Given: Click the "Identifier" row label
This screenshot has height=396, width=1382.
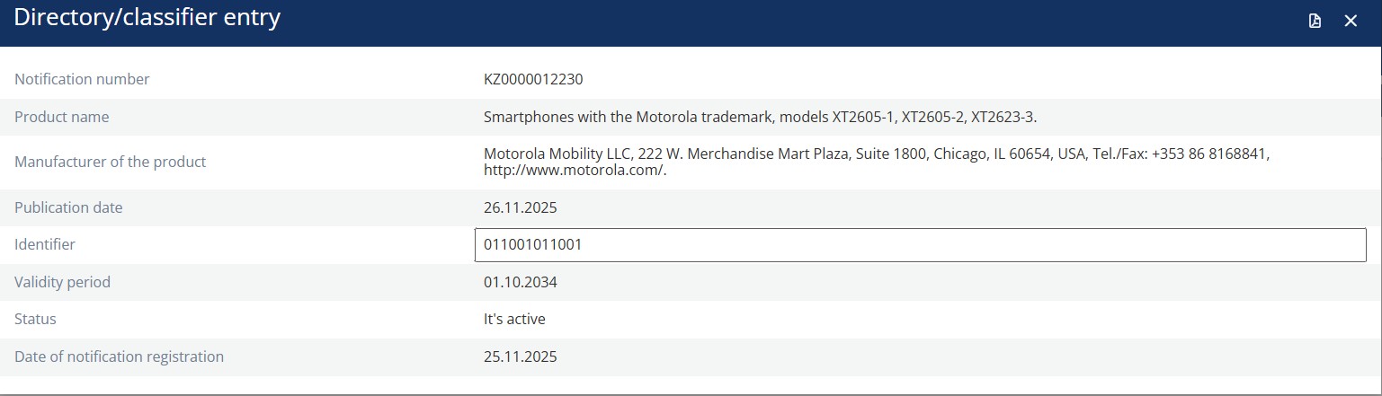Looking at the screenshot, I should coord(45,244).
